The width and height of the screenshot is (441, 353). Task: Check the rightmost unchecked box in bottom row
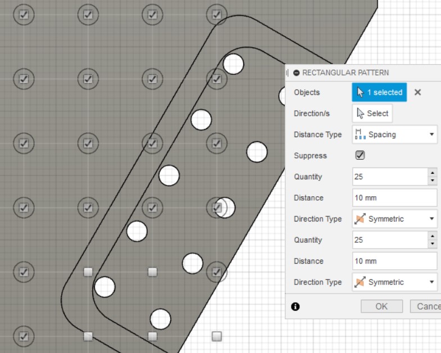[x=217, y=336]
